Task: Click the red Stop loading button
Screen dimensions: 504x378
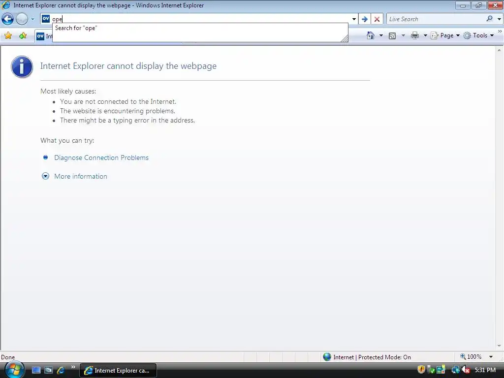Action: [x=377, y=19]
